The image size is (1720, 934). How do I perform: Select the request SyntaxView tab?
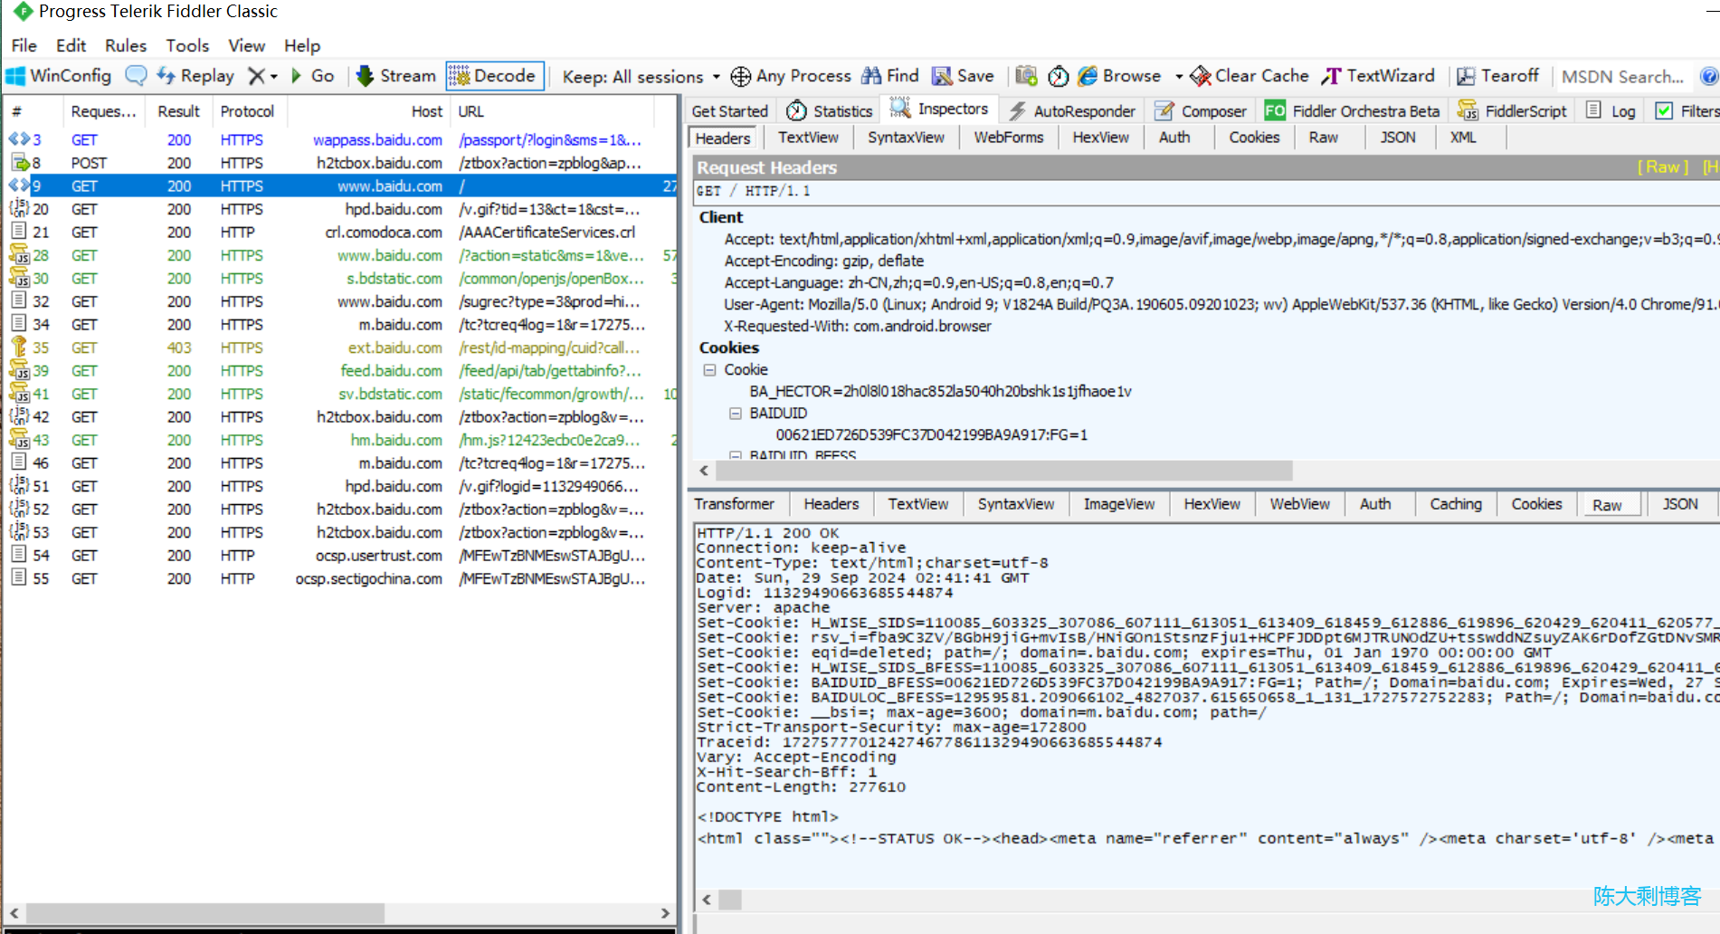tap(906, 138)
